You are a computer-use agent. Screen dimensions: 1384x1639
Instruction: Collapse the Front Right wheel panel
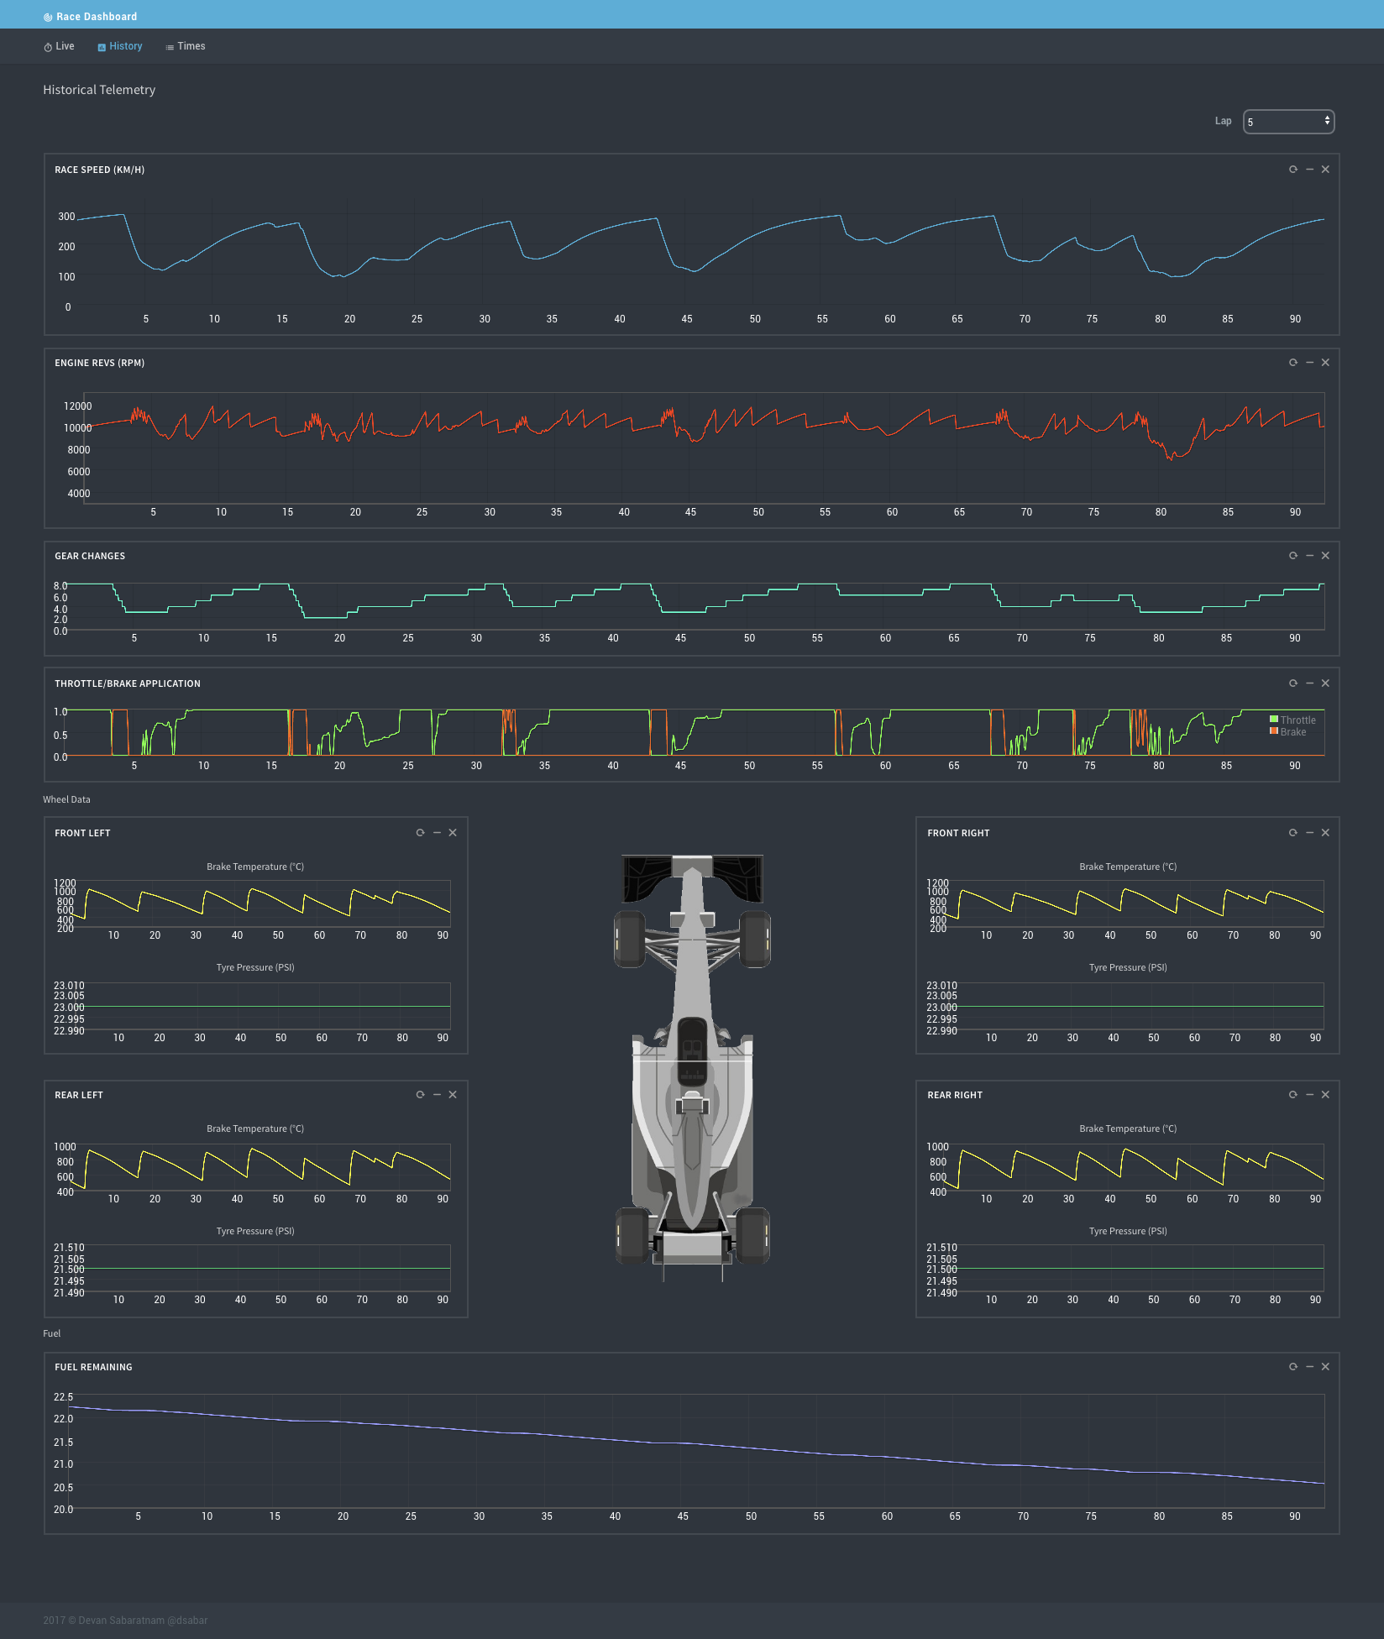pos(1309,833)
